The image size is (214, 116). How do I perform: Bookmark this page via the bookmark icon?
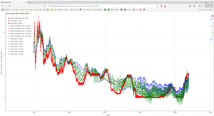44,6
